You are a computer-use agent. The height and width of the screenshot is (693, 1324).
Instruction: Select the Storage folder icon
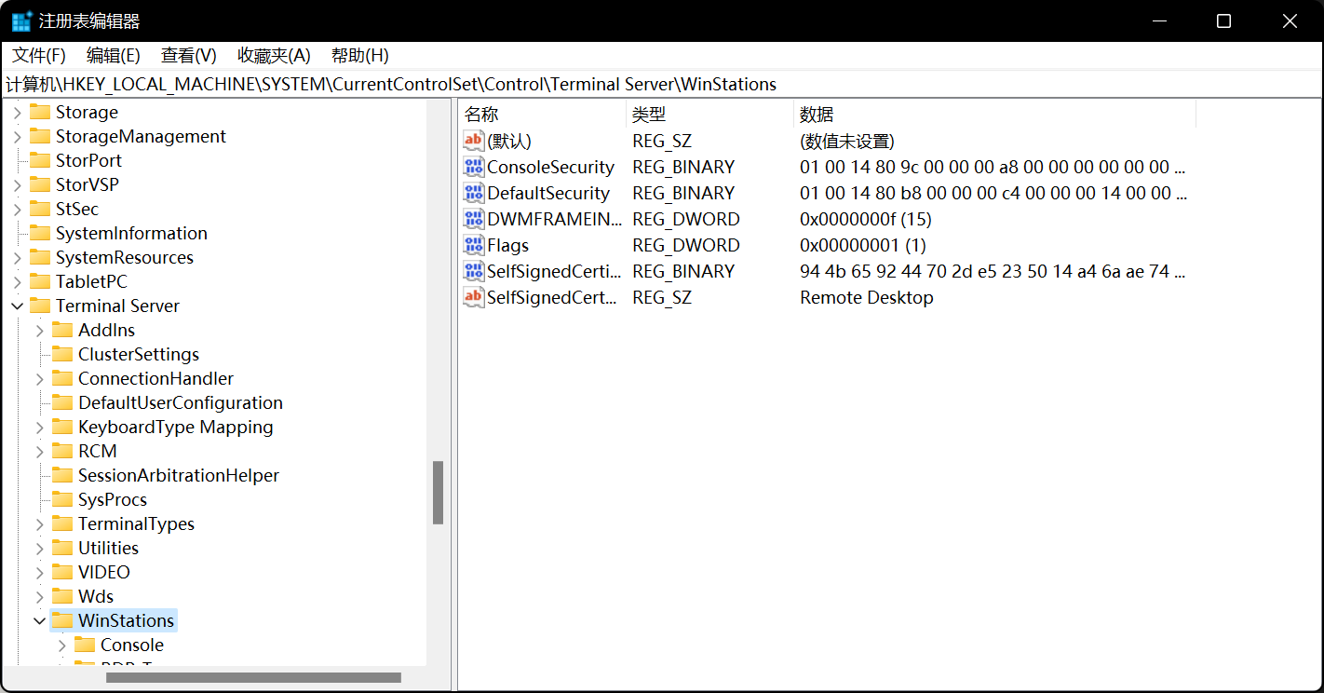[40, 112]
